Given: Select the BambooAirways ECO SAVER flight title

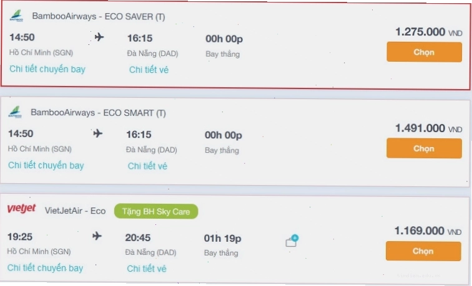Looking at the screenshot, I should tap(99, 17).
